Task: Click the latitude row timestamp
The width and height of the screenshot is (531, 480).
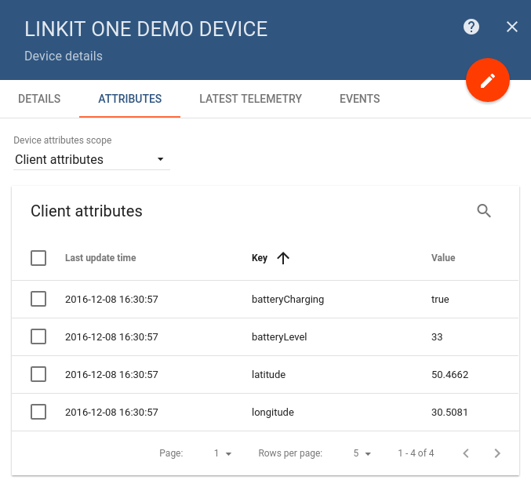Action: click(111, 375)
